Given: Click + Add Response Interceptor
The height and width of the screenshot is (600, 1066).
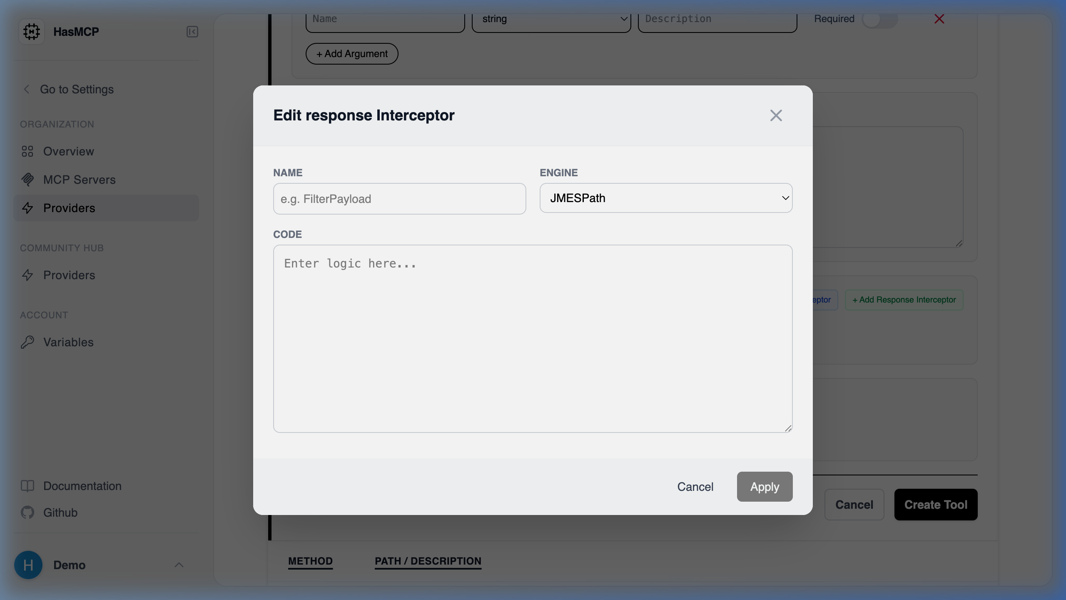Looking at the screenshot, I should [904, 299].
